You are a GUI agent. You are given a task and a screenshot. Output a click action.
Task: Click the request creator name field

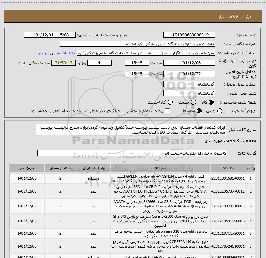[146, 53]
